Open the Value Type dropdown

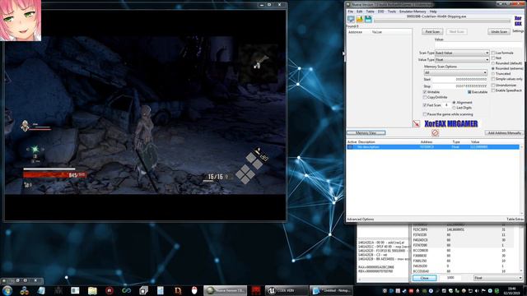point(462,60)
